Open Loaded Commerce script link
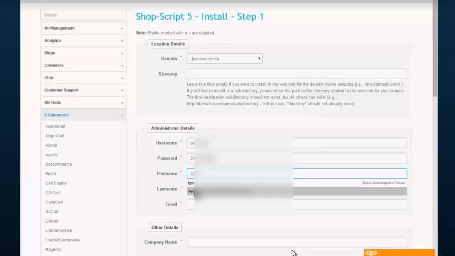Viewport: 455px width, 256px height. coord(63,240)
